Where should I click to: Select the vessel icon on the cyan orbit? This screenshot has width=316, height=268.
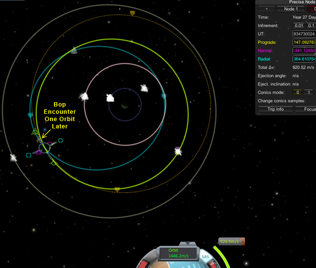[74, 51]
